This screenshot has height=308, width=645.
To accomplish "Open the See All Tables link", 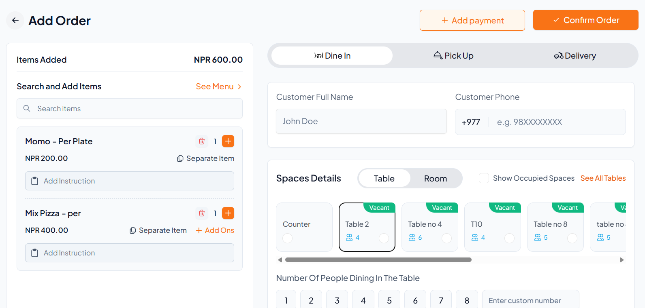I will pos(603,178).
